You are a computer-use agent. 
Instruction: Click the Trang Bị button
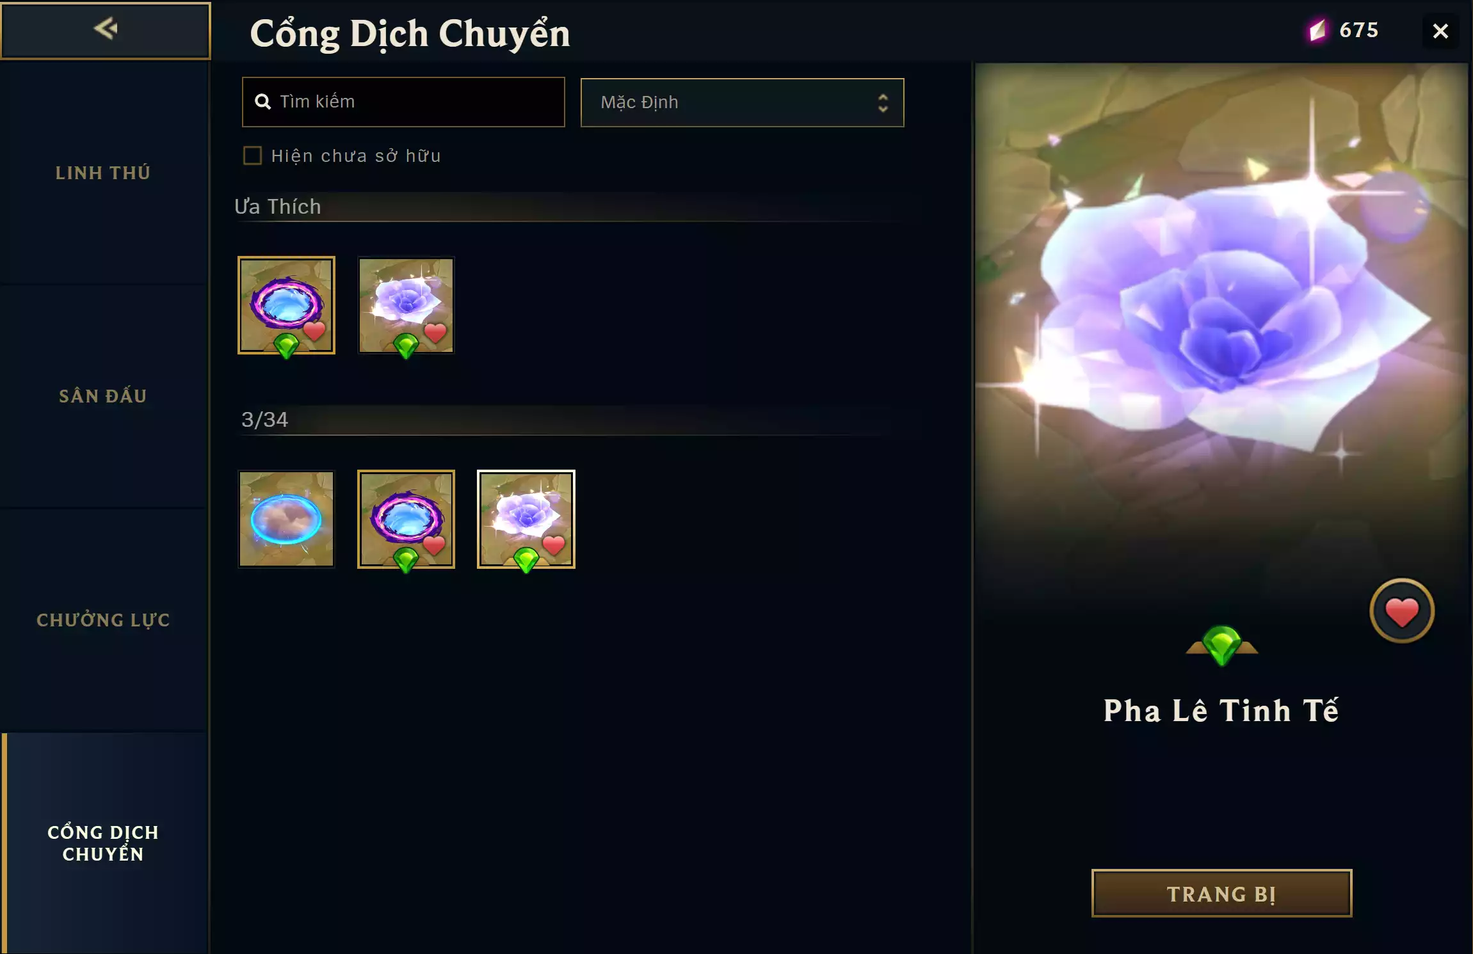1221,893
